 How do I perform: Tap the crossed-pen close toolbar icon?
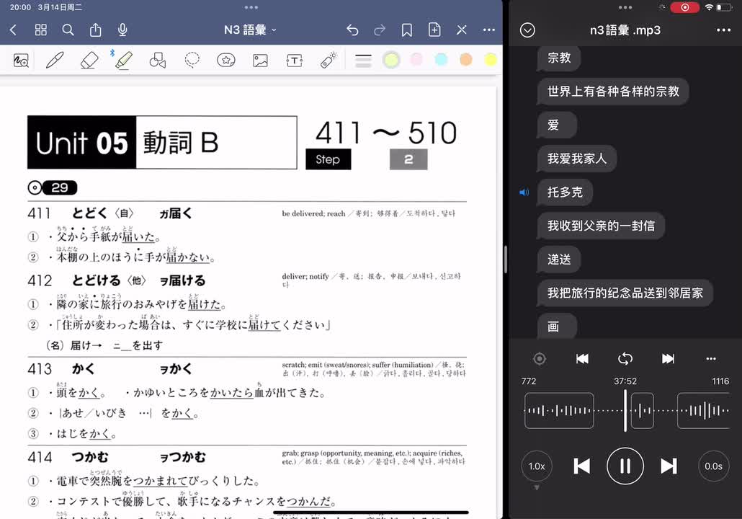pos(462,30)
